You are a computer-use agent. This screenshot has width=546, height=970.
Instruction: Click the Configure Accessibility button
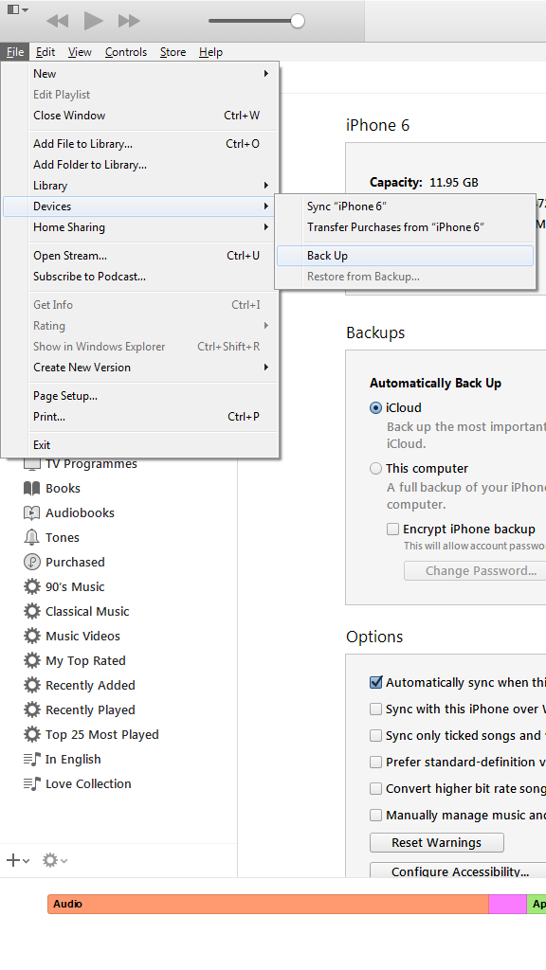coord(459,871)
